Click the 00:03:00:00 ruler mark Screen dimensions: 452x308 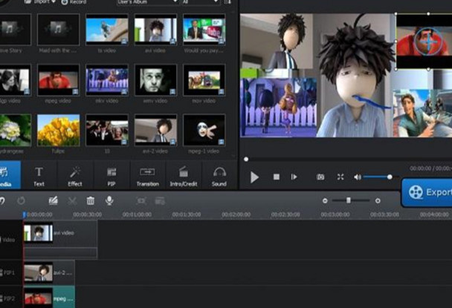(335, 214)
